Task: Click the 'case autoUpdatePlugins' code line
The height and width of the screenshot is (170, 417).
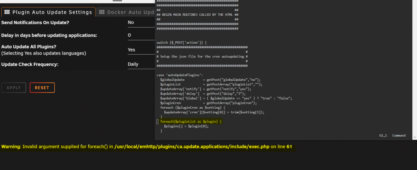Action: coord(180,75)
